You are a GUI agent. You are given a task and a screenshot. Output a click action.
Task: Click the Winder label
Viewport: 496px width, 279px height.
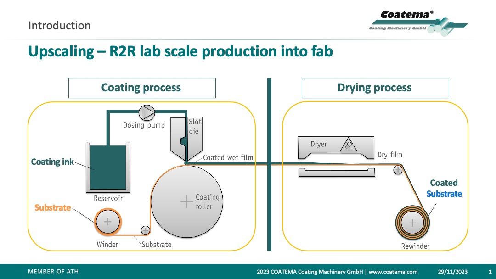coord(107,244)
